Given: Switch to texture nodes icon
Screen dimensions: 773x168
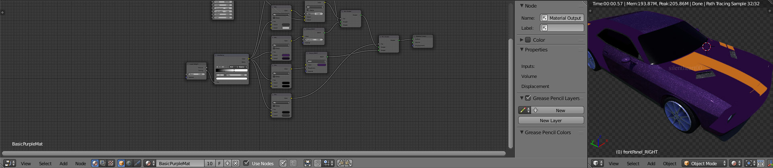Looking at the screenshot, I should coord(110,163).
